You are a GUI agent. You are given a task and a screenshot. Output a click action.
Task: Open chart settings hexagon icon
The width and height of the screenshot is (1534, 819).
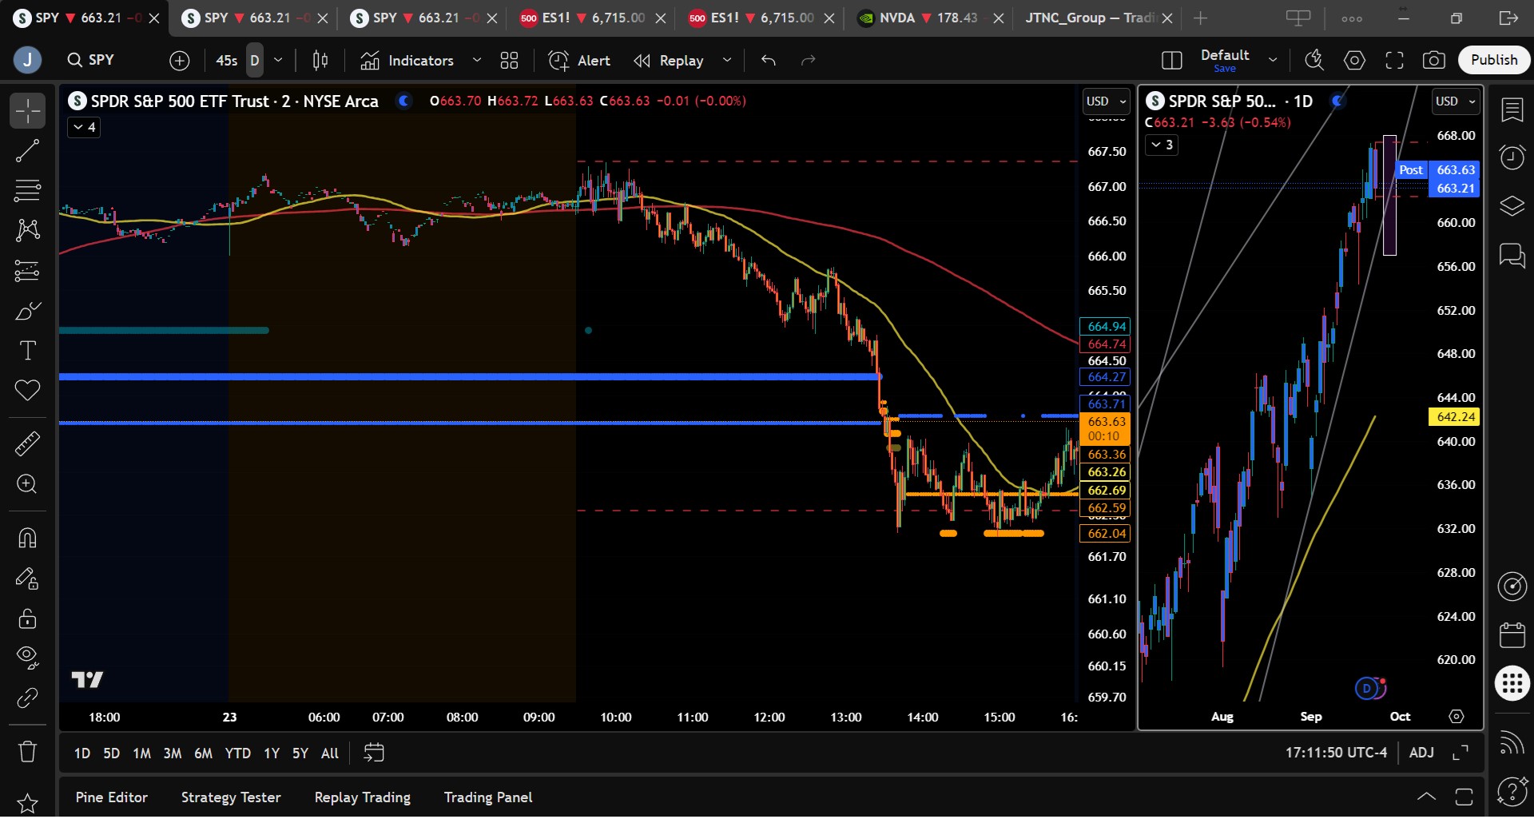pos(1354,60)
